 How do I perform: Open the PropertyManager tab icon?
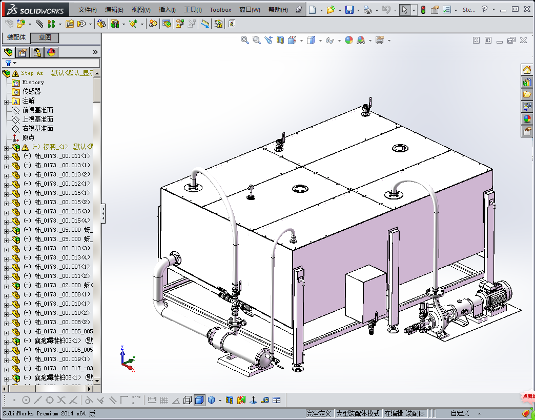point(23,52)
